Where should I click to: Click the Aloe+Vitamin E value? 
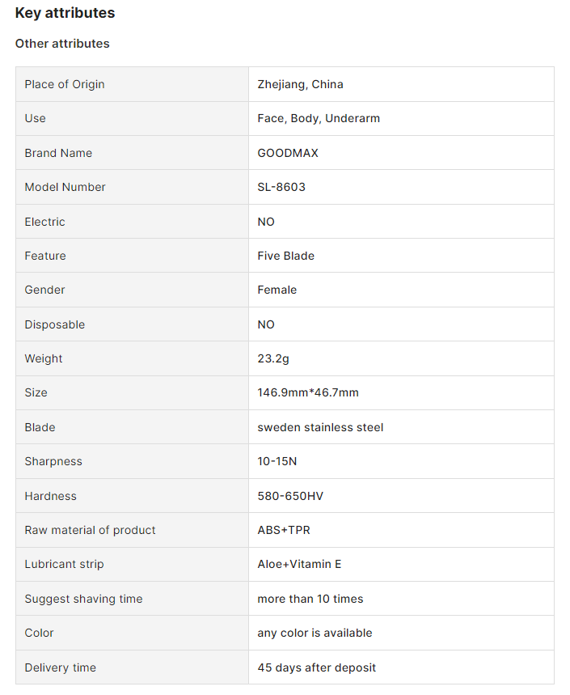pos(299,564)
